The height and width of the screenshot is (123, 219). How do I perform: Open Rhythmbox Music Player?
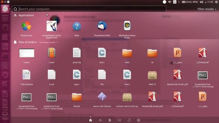click(127, 26)
